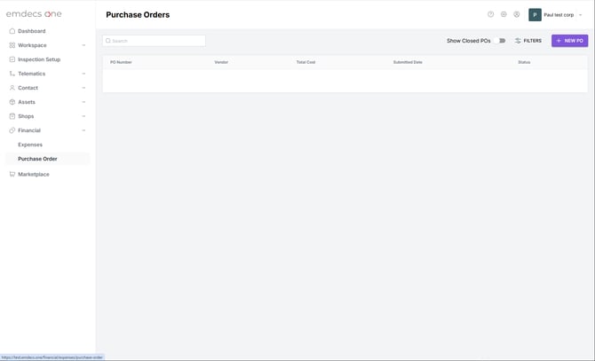The height and width of the screenshot is (361, 595).
Task: Click the Vendor column header
Action: [x=221, y=62]
